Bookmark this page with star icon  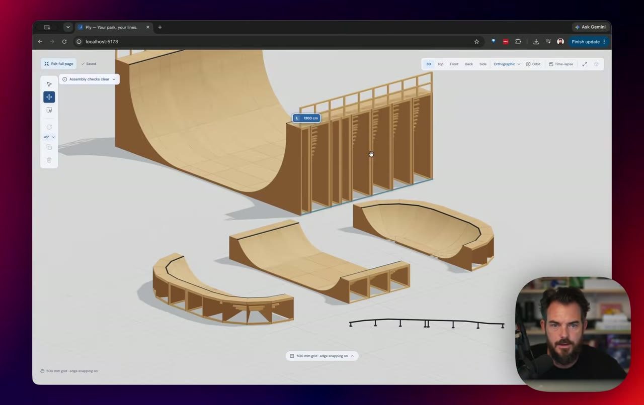point(476,42)
